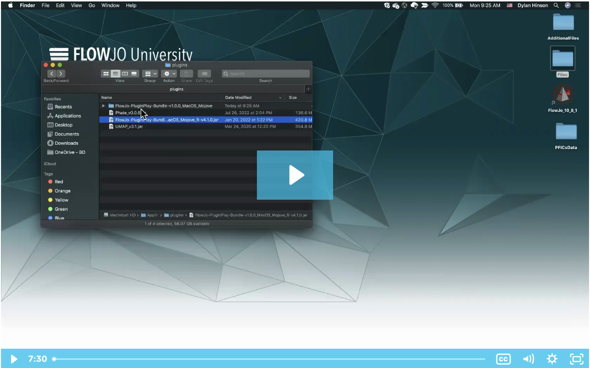The height and width of the screenshot is (368, 590).
Task: Click the large play button overlay
Action: (295, 175)
